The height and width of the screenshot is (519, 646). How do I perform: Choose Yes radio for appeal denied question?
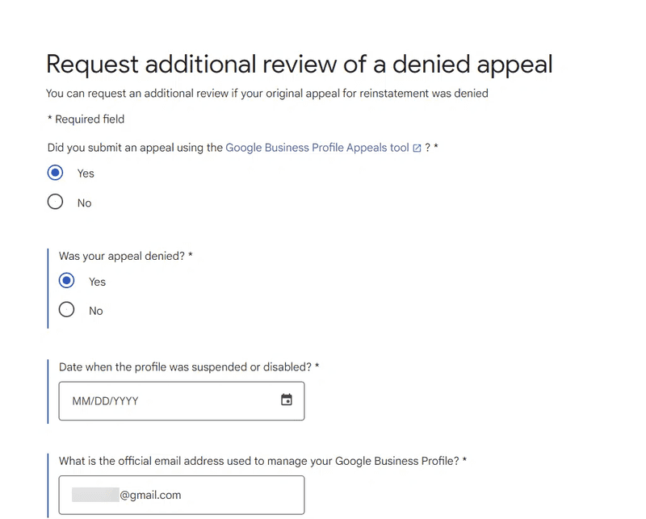tap(67, 281)
